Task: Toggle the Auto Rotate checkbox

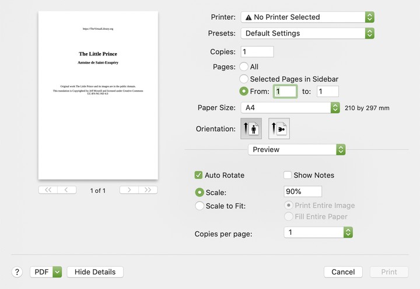Action: click(198, 175)
